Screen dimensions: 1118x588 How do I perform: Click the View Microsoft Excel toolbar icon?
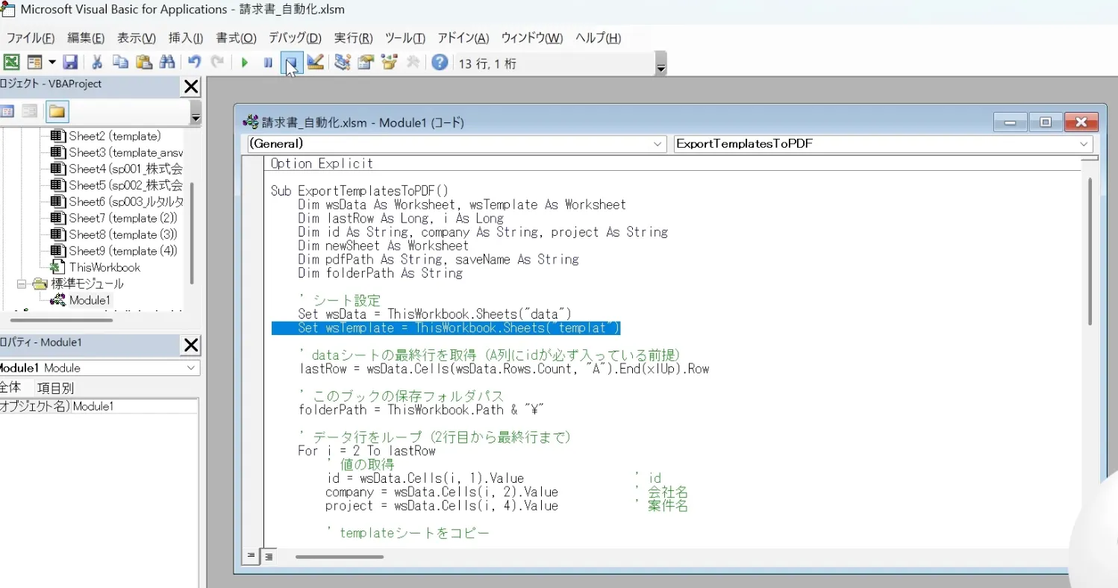point(11,63)
